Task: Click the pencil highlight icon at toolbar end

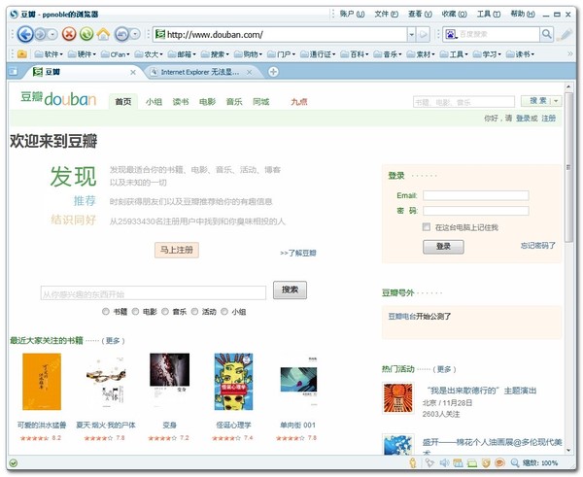Action: click(x=566, y=34)
